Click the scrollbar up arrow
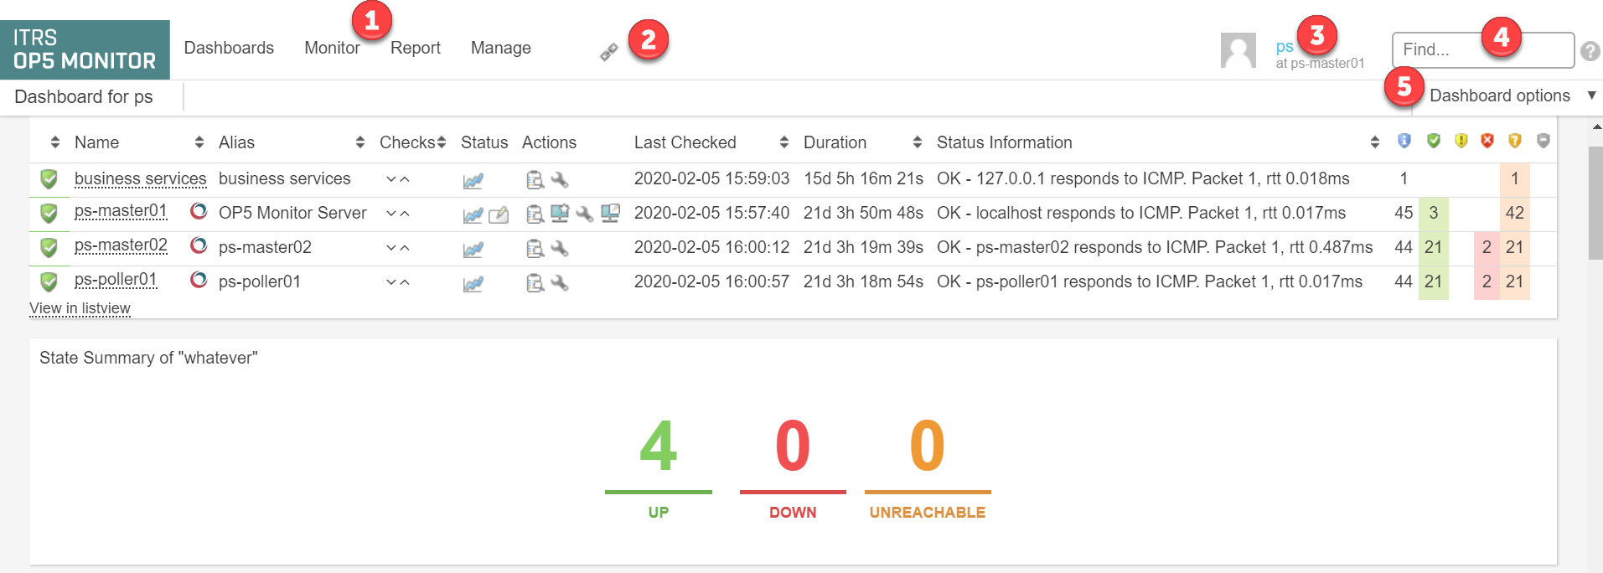This screenshot has height=573, width=1603. 1596,127
